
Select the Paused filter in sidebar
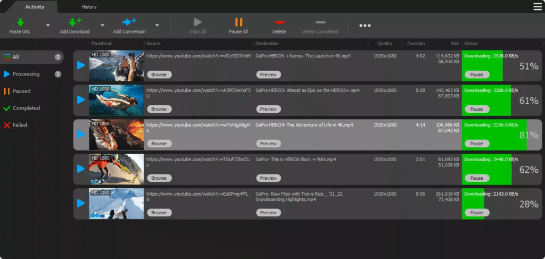[21, 91]
